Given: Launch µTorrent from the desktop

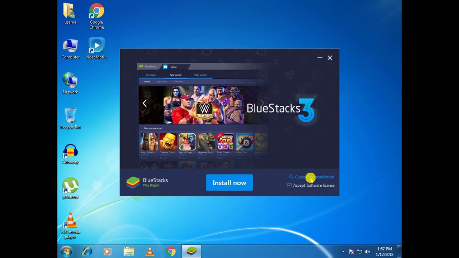Looking at the screenshot, I should (70, 188).
